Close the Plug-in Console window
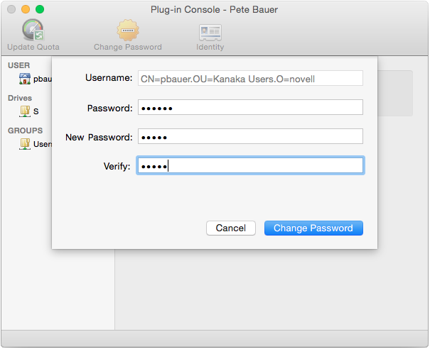 point(11,10)
